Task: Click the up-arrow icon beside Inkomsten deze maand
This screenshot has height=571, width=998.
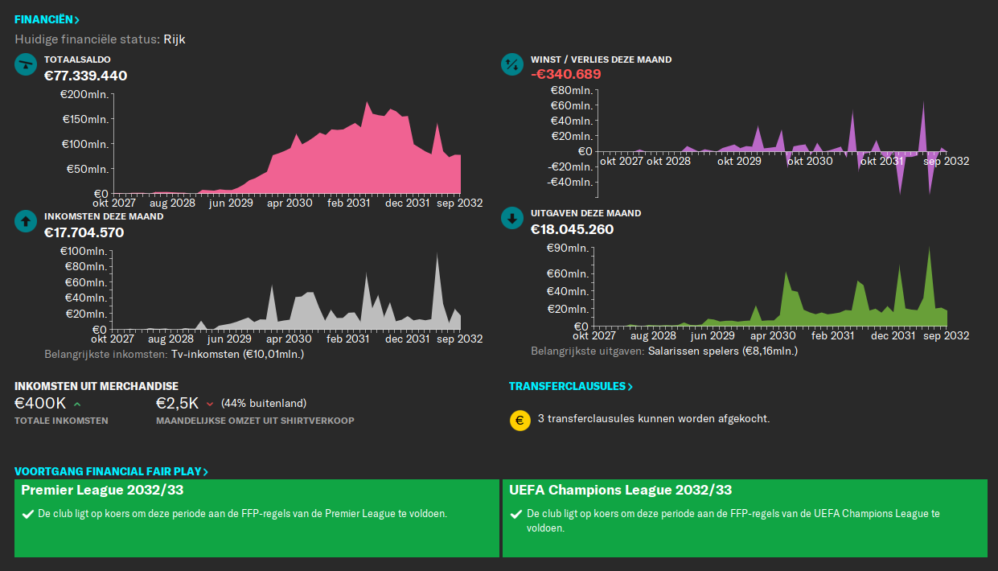Action: click(26, 220)
